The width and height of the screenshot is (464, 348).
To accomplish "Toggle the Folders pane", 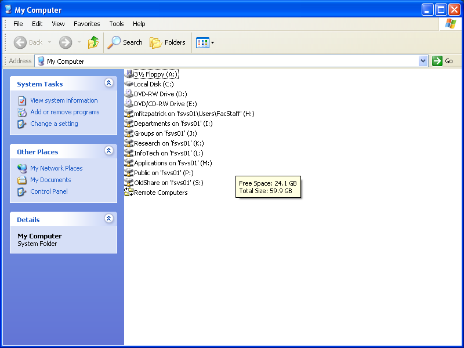I will (x=168, y=42).
